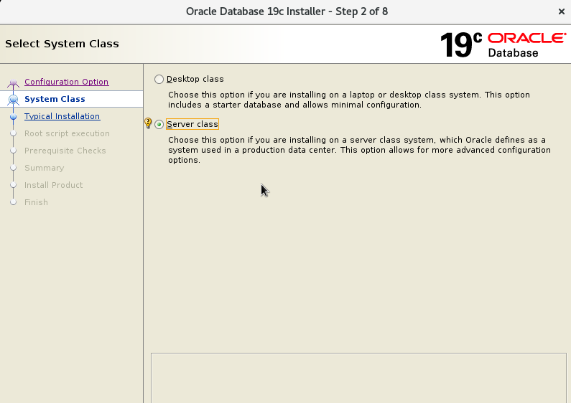
Task: Click the Select System Class heading
Action: coord(62,44)
